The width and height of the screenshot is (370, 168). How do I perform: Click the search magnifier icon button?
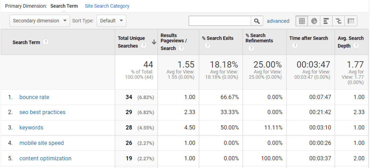[x=257, y=21]
